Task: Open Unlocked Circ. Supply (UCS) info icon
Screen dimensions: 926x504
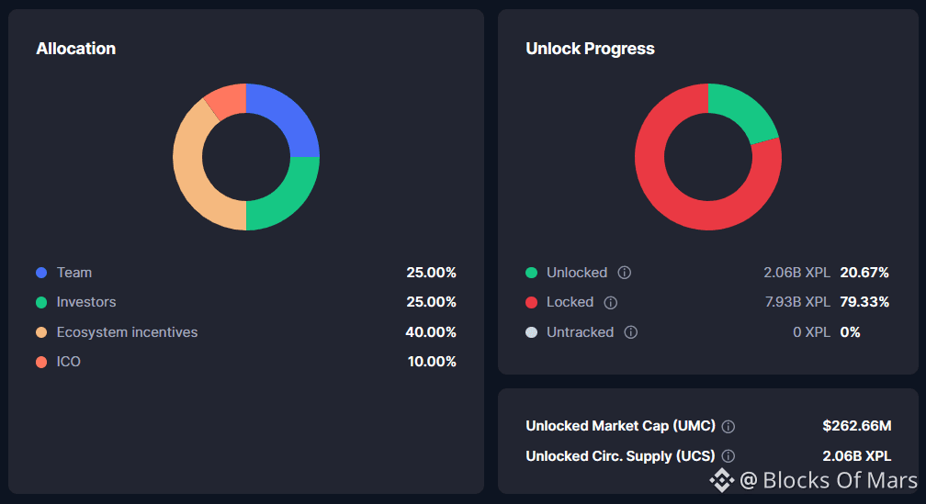Action: coord(728,456)
